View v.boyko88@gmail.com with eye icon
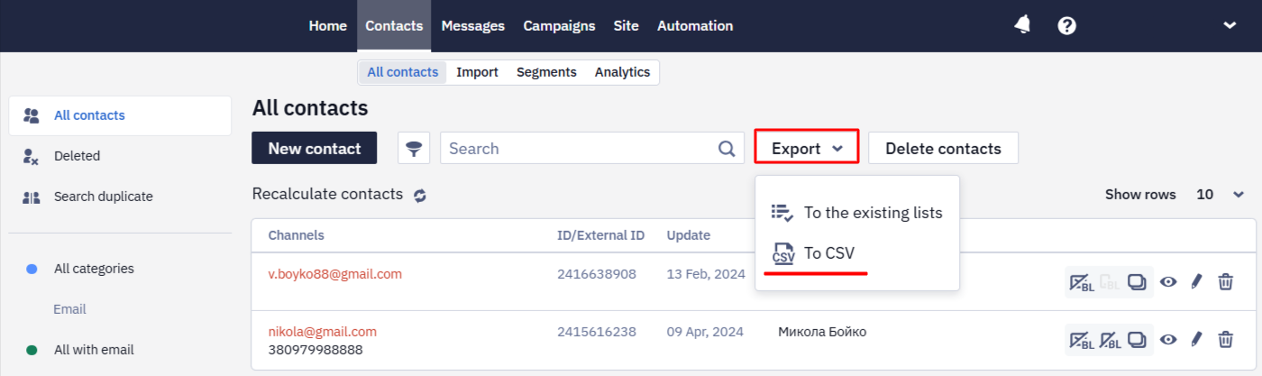This screenshot has height=376, width=1262. click(1168, 282)
